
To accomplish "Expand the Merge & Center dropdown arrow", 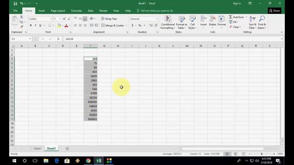I will pos(126,26).
